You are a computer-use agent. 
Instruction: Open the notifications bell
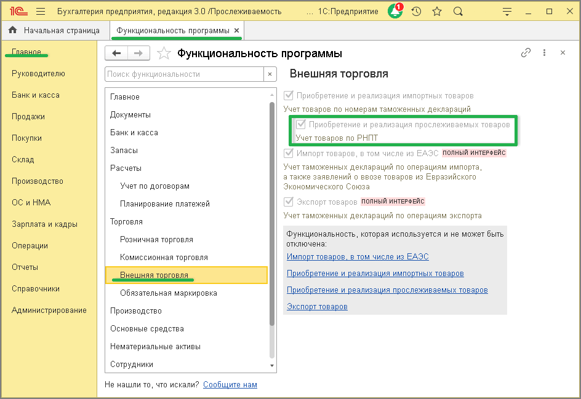[395, 12]
